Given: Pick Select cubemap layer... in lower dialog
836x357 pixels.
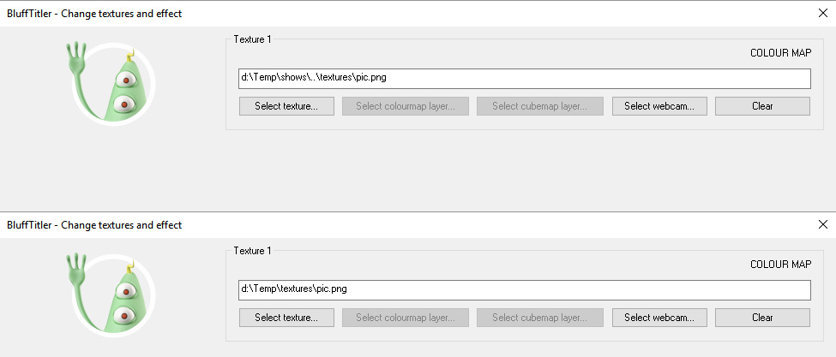Looking at the screenshot, I should [x=539, y=318].
